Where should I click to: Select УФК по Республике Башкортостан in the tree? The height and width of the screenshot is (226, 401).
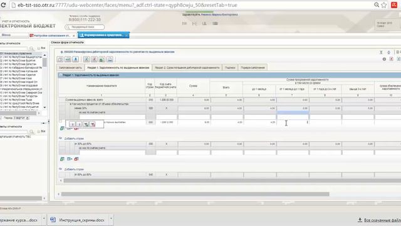(x=21, y=57)
